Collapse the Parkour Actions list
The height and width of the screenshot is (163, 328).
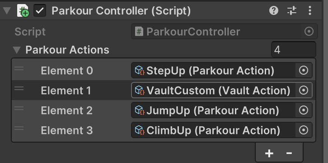[x=17, y=50]
